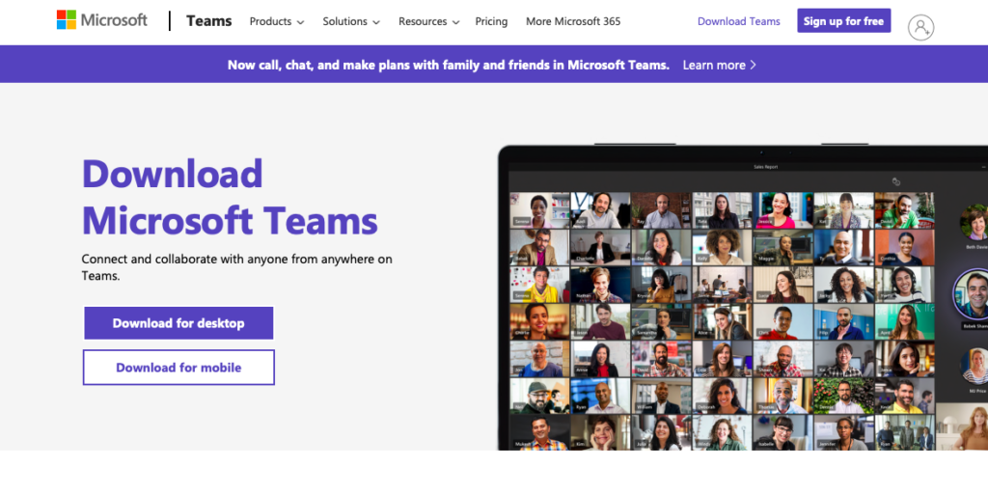988x494 pixels.
Task: Click the 'Now call, chat, and make plans' banner text
Action: tap(448, 65)
